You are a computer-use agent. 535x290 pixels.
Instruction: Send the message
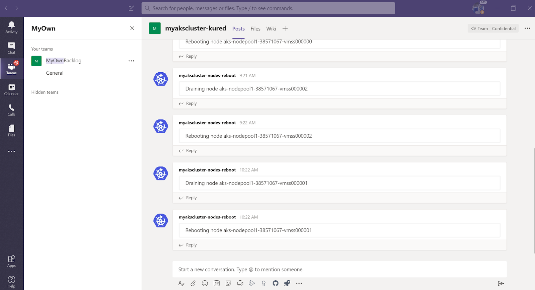(x=501, y=283)
